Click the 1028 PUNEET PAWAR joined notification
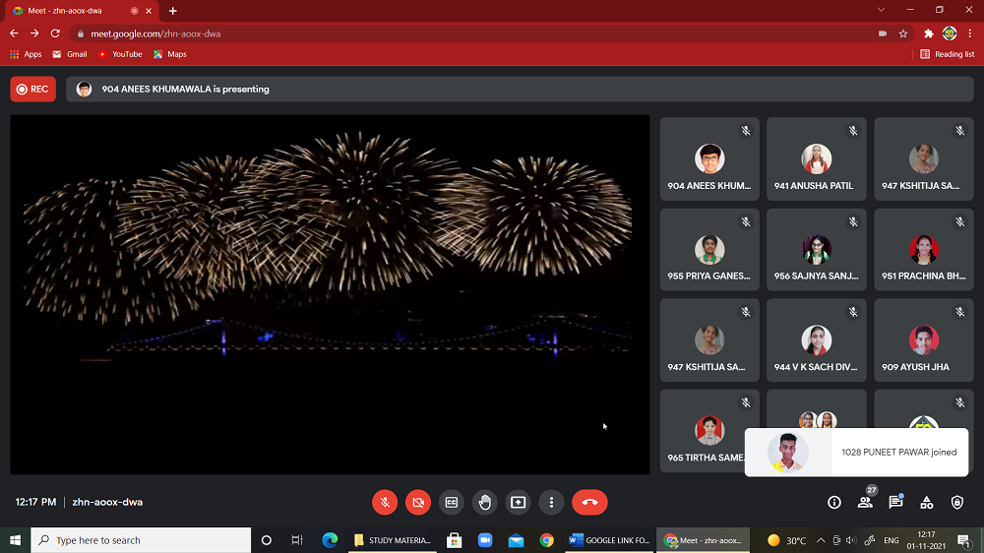Viewport: 984px width, 553px height. pyautogui.click(x=856, y=453)
